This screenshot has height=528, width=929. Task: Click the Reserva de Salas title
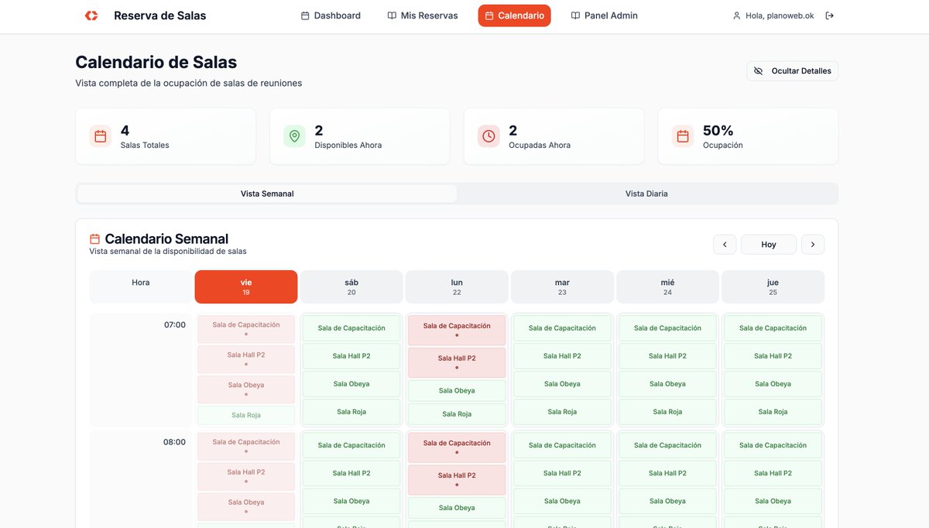(x=160, y=15)
